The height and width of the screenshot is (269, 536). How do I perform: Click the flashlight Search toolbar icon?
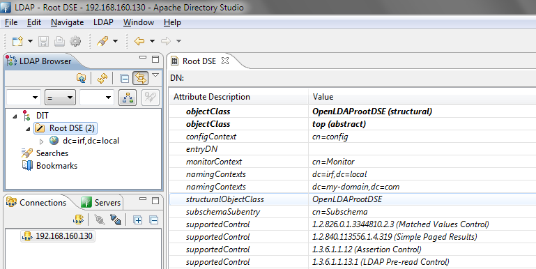point(102,41)
